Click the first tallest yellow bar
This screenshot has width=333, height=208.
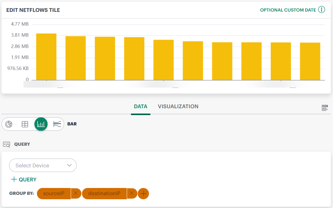click(x=46, y=57)
